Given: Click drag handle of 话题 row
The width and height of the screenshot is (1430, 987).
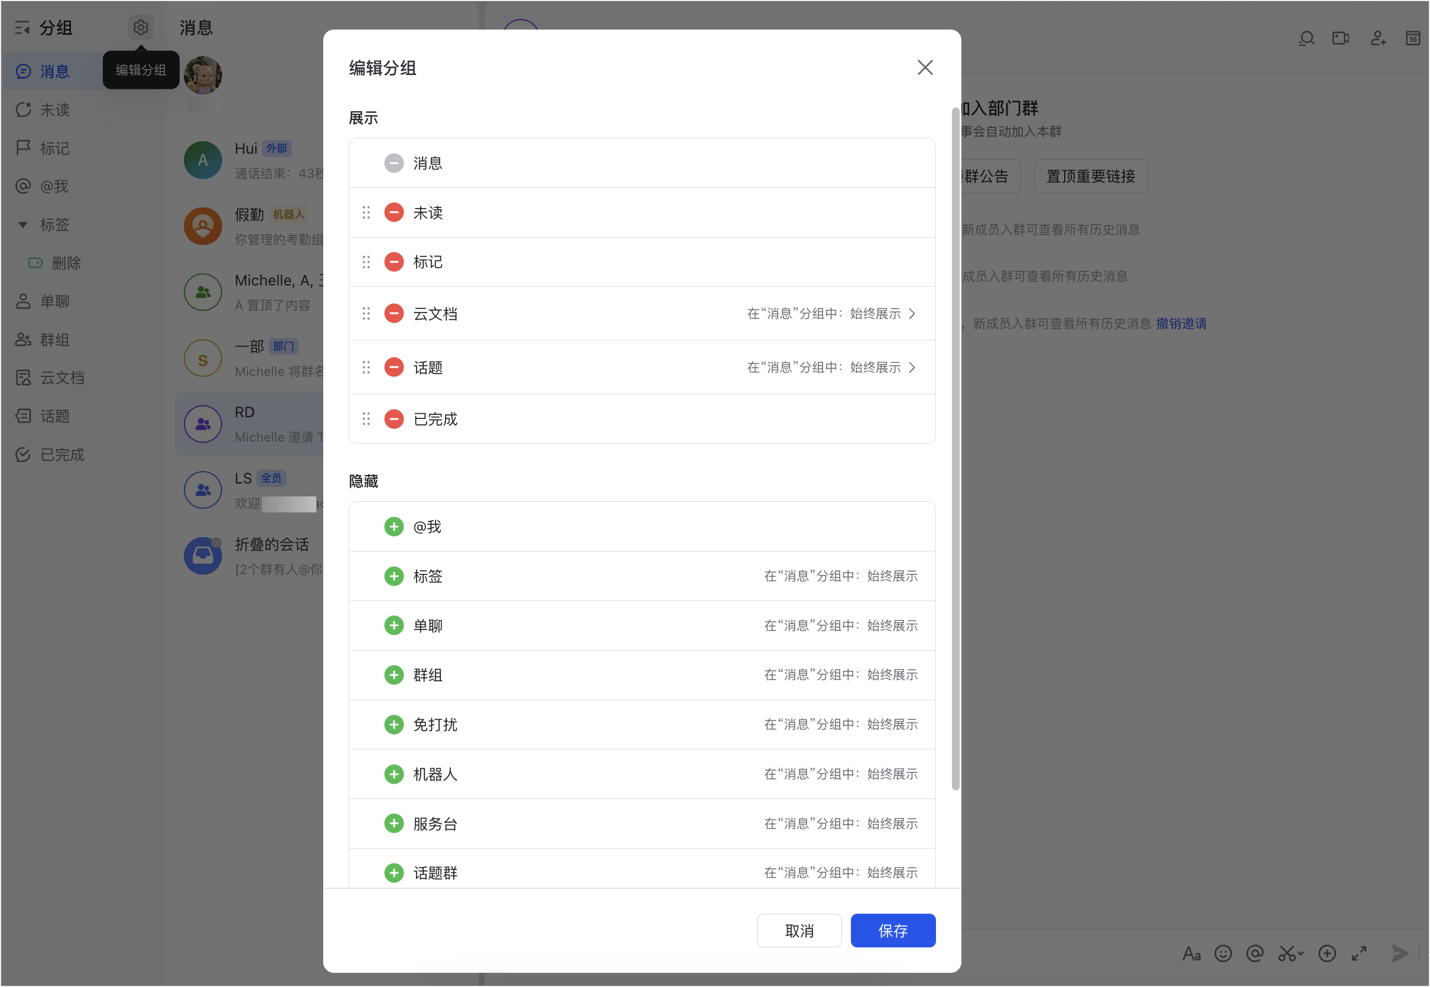Looking at the screenshot, I should pos(366,368).
